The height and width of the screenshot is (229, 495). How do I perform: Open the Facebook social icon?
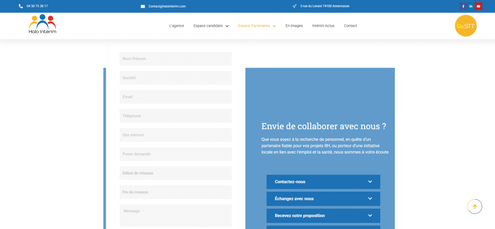[x=463, y=6]
